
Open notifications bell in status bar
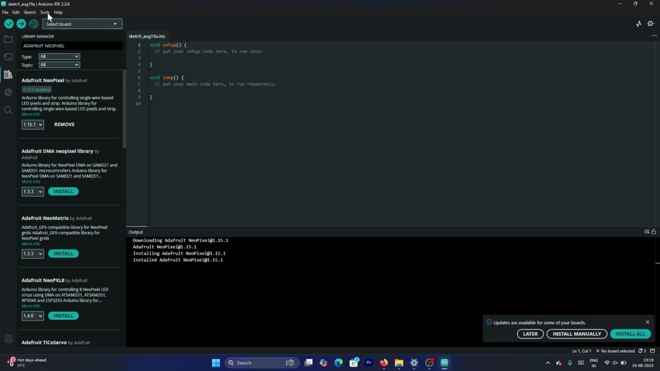coord(642,351)
